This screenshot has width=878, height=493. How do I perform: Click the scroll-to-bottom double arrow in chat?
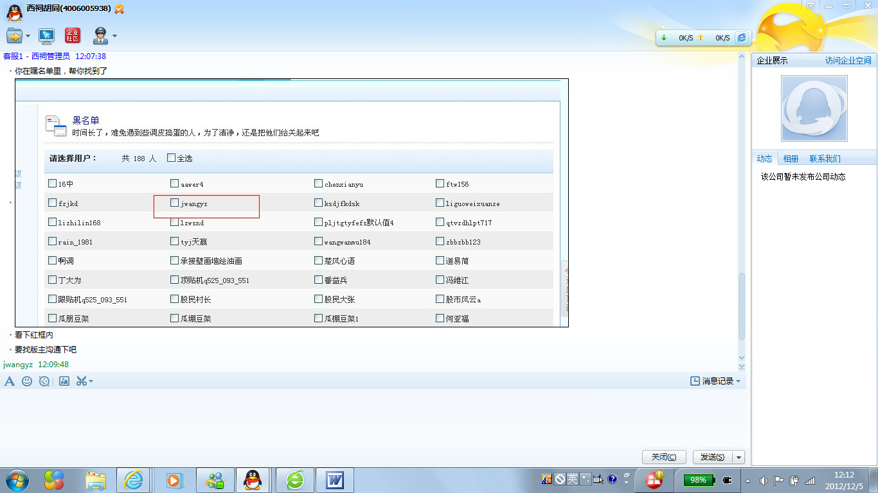[x=742, y=367]
